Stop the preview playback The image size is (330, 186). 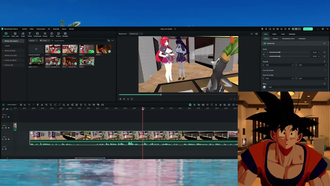[x=132, y=99]
